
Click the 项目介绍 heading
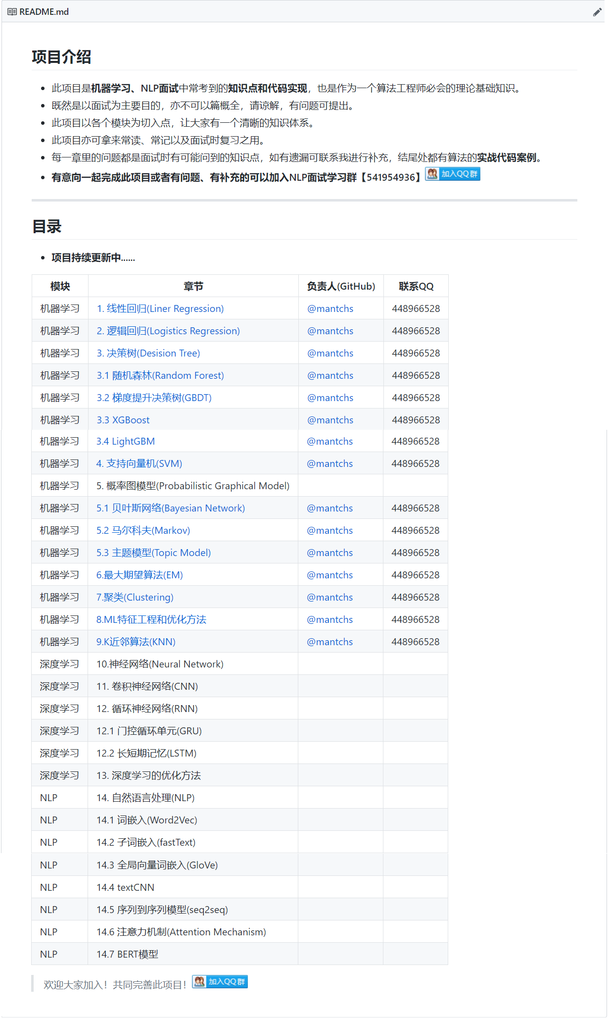click(61, 56)
